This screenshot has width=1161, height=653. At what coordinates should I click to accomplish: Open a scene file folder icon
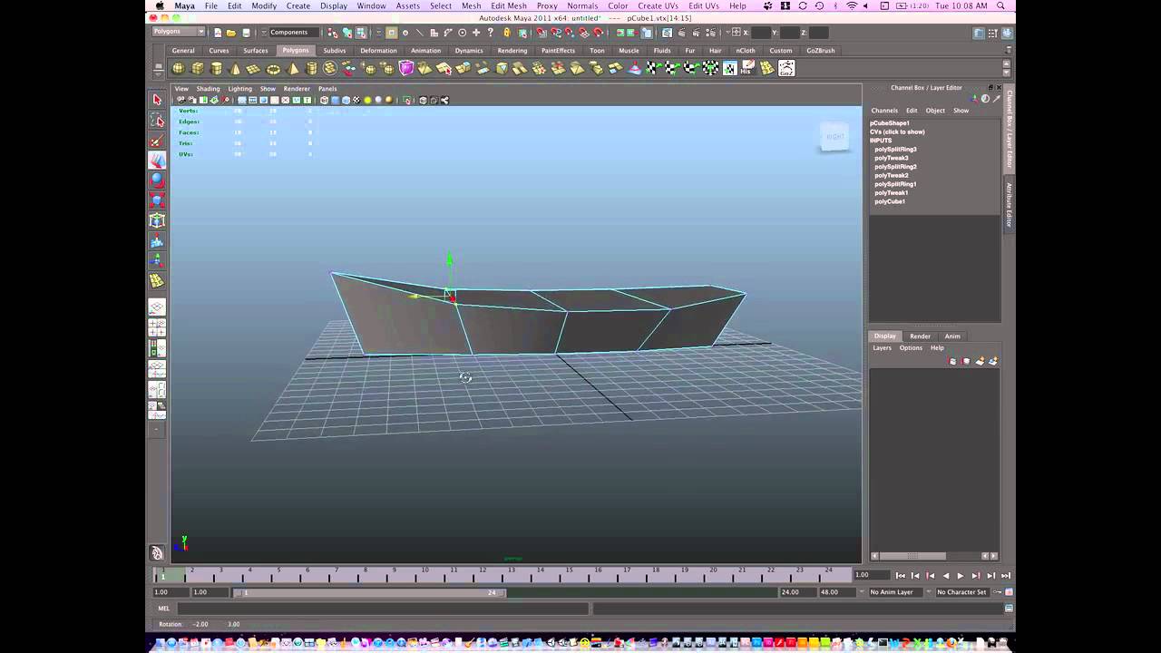point(231,33)
